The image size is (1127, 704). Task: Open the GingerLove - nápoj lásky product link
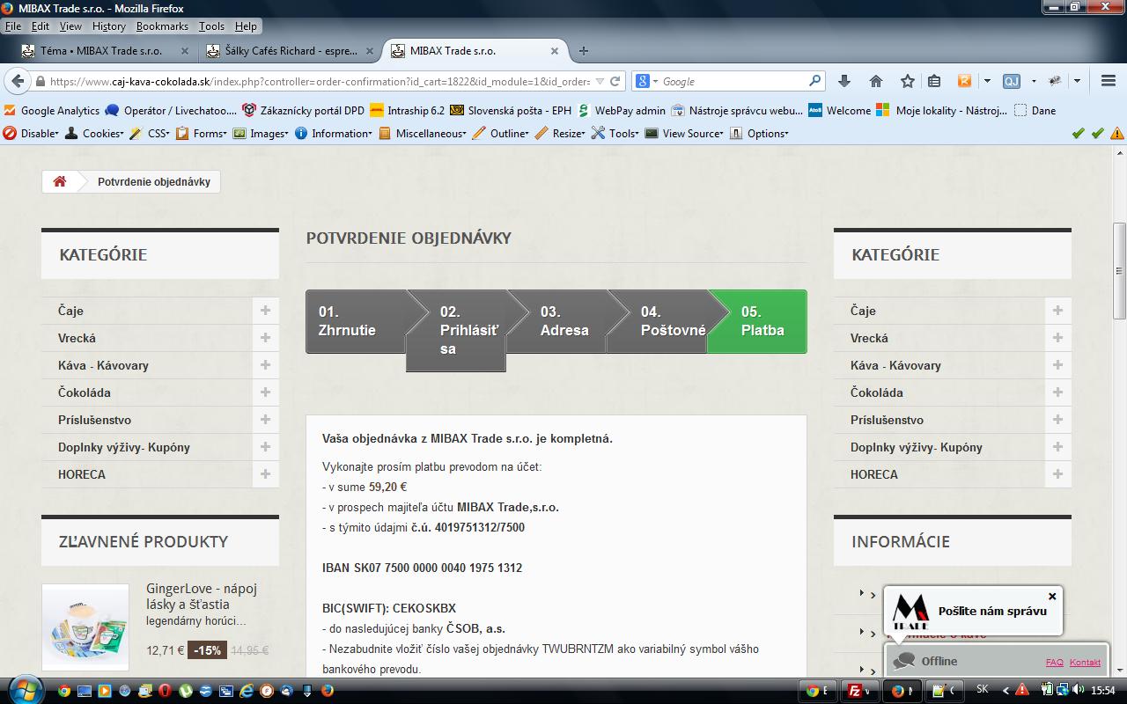[202, 597]
